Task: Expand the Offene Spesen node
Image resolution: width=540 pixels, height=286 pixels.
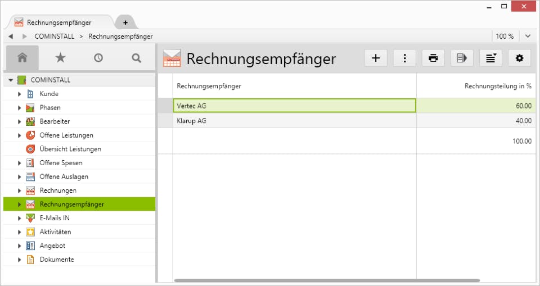Action: point(20,163)
